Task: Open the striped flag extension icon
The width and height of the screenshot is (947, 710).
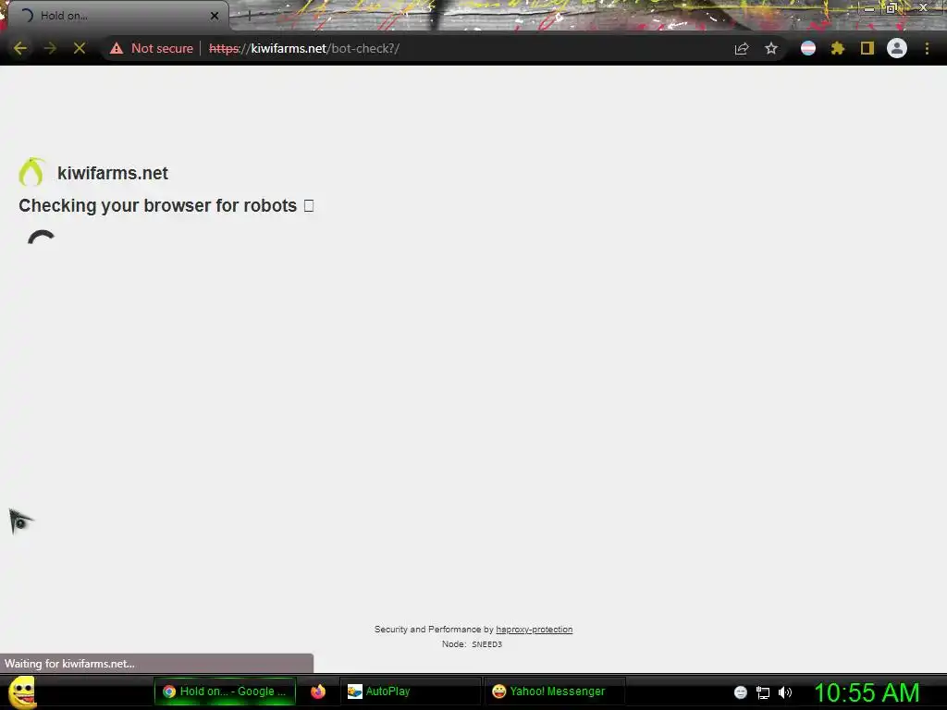Action: click(x=808, y=48)
